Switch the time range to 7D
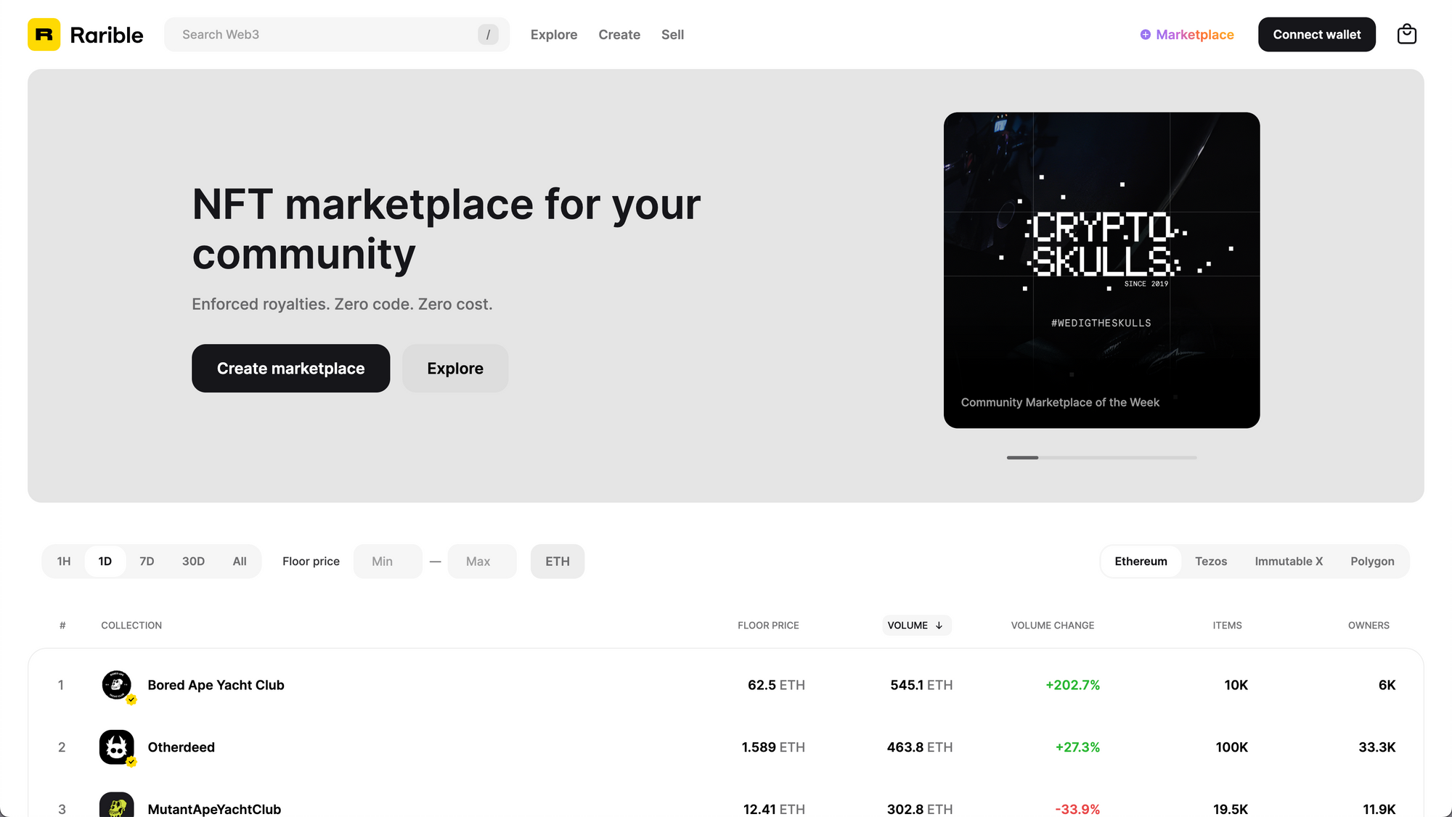The height and width of the screenshot is (817, 1452). click(x=147, y=562)
